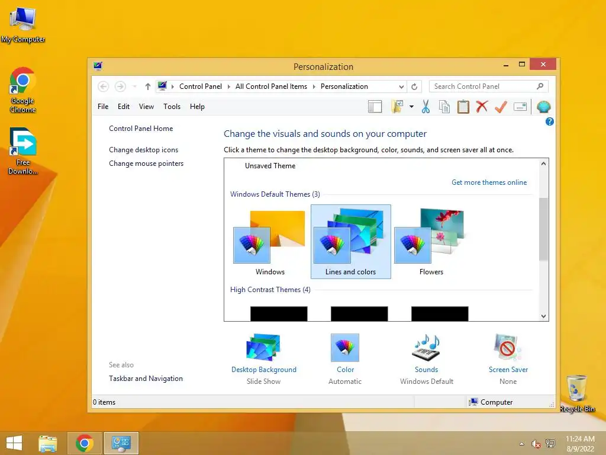This screenshot has height=455, width=606.
Task: Click the Personalization window title icon
Action: pyautogui.click(x=98, y=66)
